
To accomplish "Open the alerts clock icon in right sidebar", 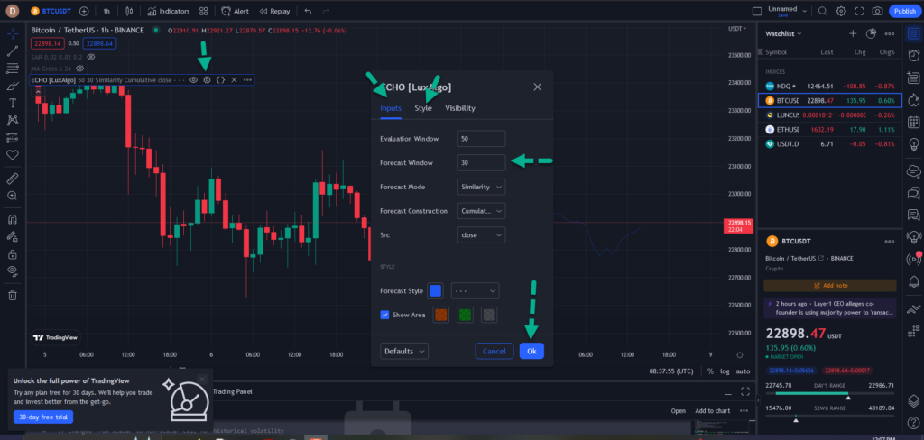I will coord(913,55).
